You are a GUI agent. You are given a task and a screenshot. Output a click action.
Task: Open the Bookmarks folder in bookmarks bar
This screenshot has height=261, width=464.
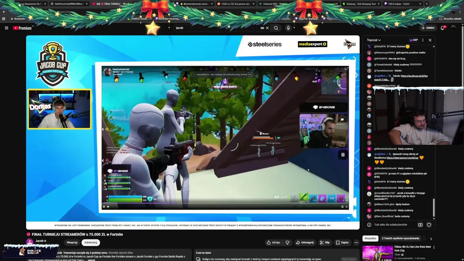[18, 18]
